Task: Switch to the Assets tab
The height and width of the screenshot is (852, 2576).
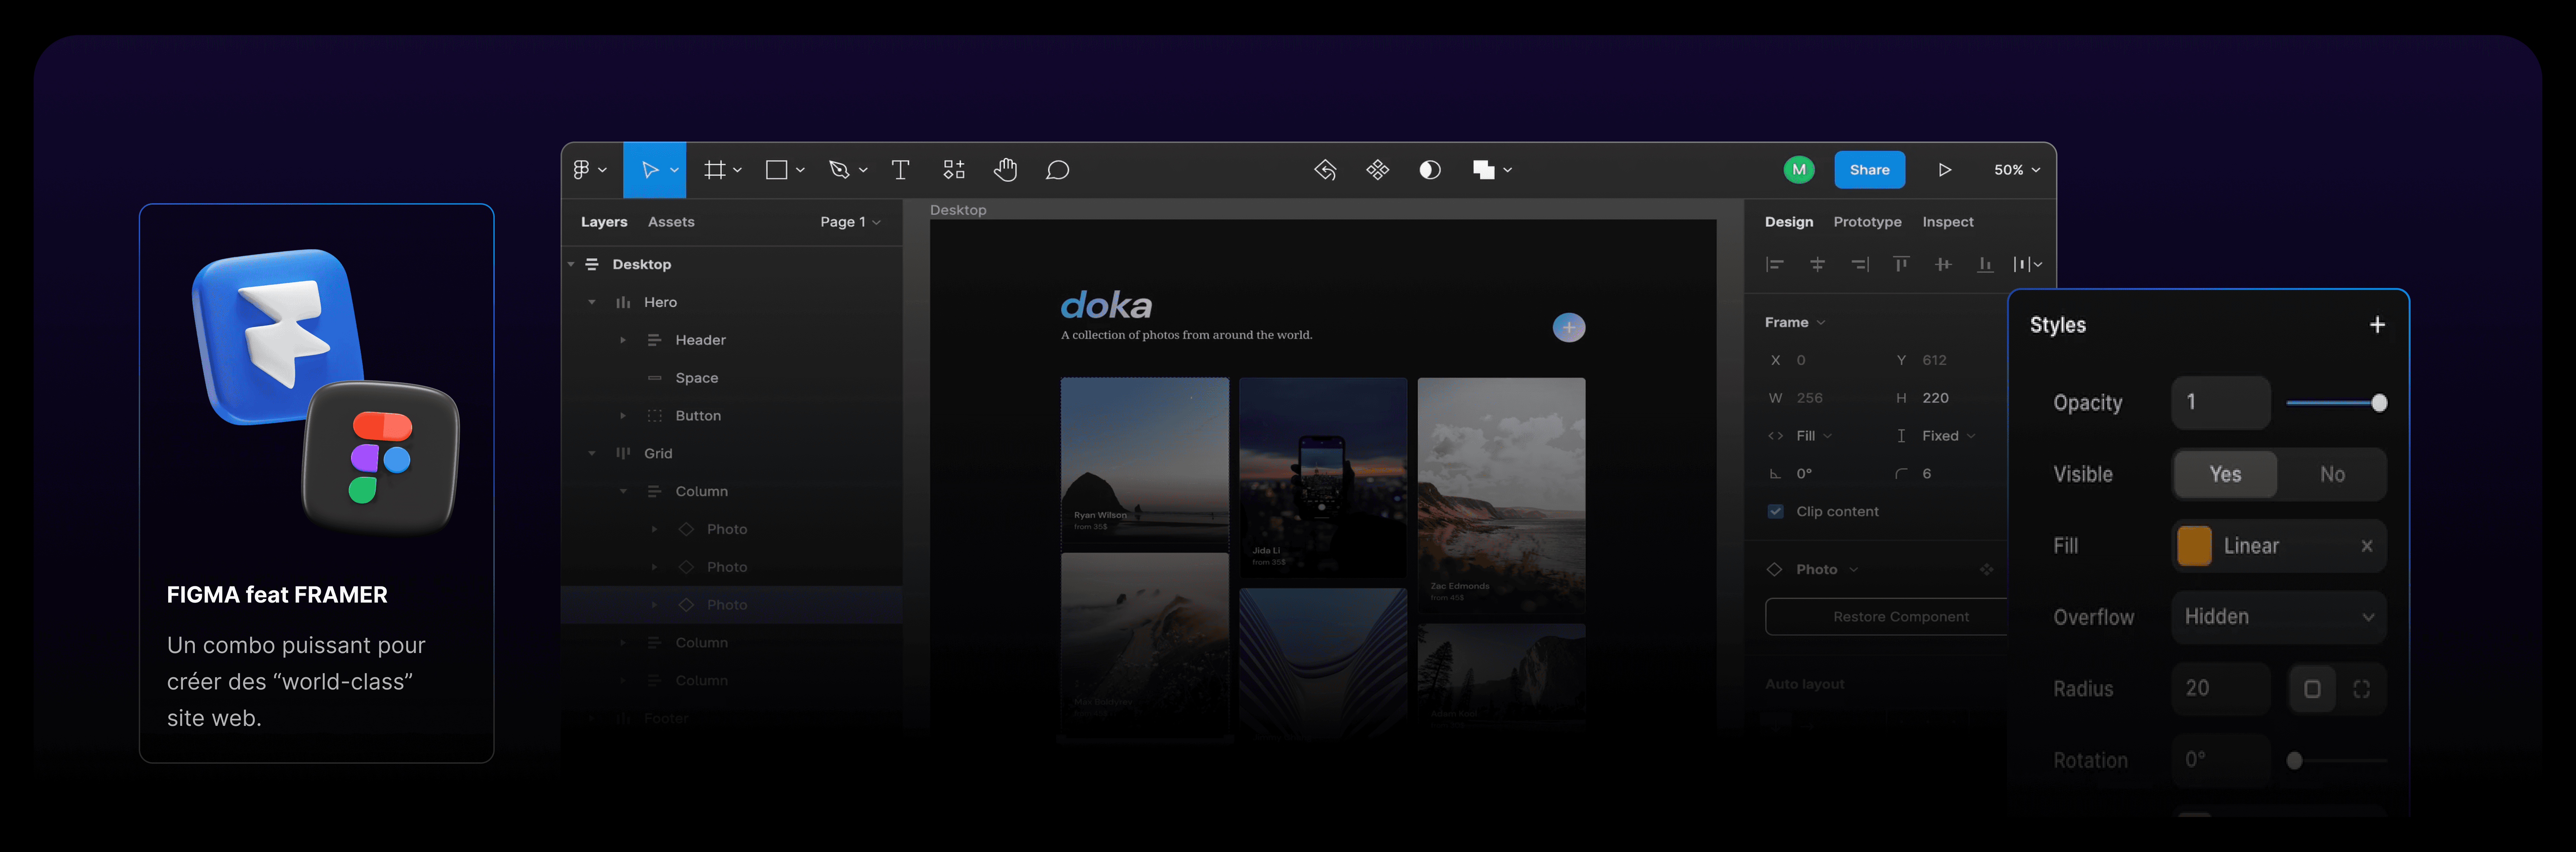Action: (x=671, y=222)
